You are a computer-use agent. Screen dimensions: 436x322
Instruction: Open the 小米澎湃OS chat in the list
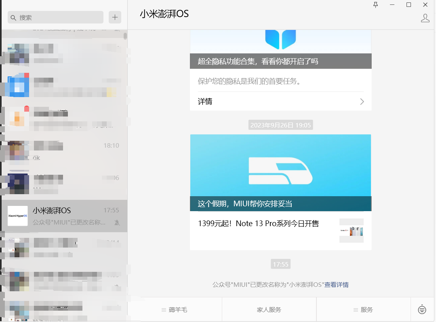click(x=65, y=216)
